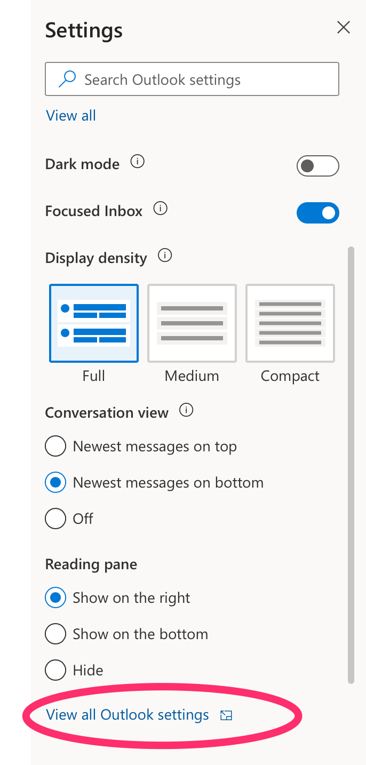366x765 pixels.
Task: Open View all Outlook settings link
Action: [x=128, y=715]
